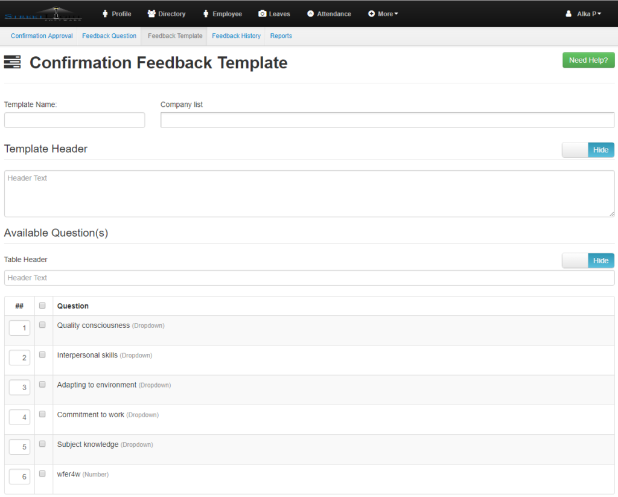
Task: Open the Reports tab
Action: (x=281, y=36)
